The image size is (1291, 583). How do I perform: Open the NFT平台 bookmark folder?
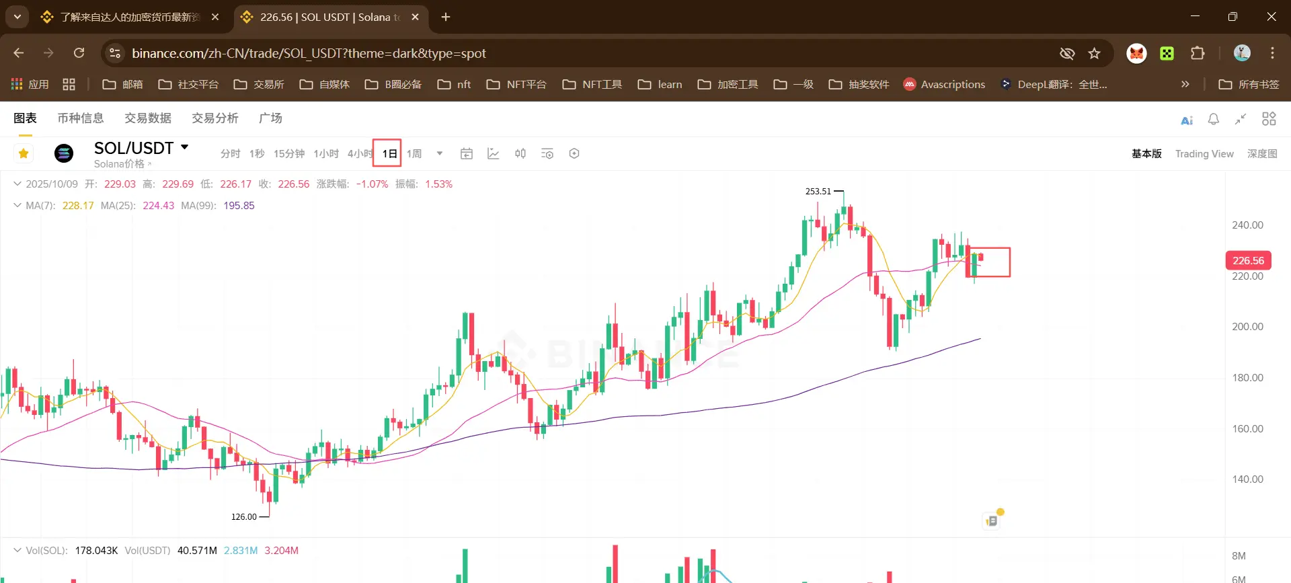coord(516,84)
